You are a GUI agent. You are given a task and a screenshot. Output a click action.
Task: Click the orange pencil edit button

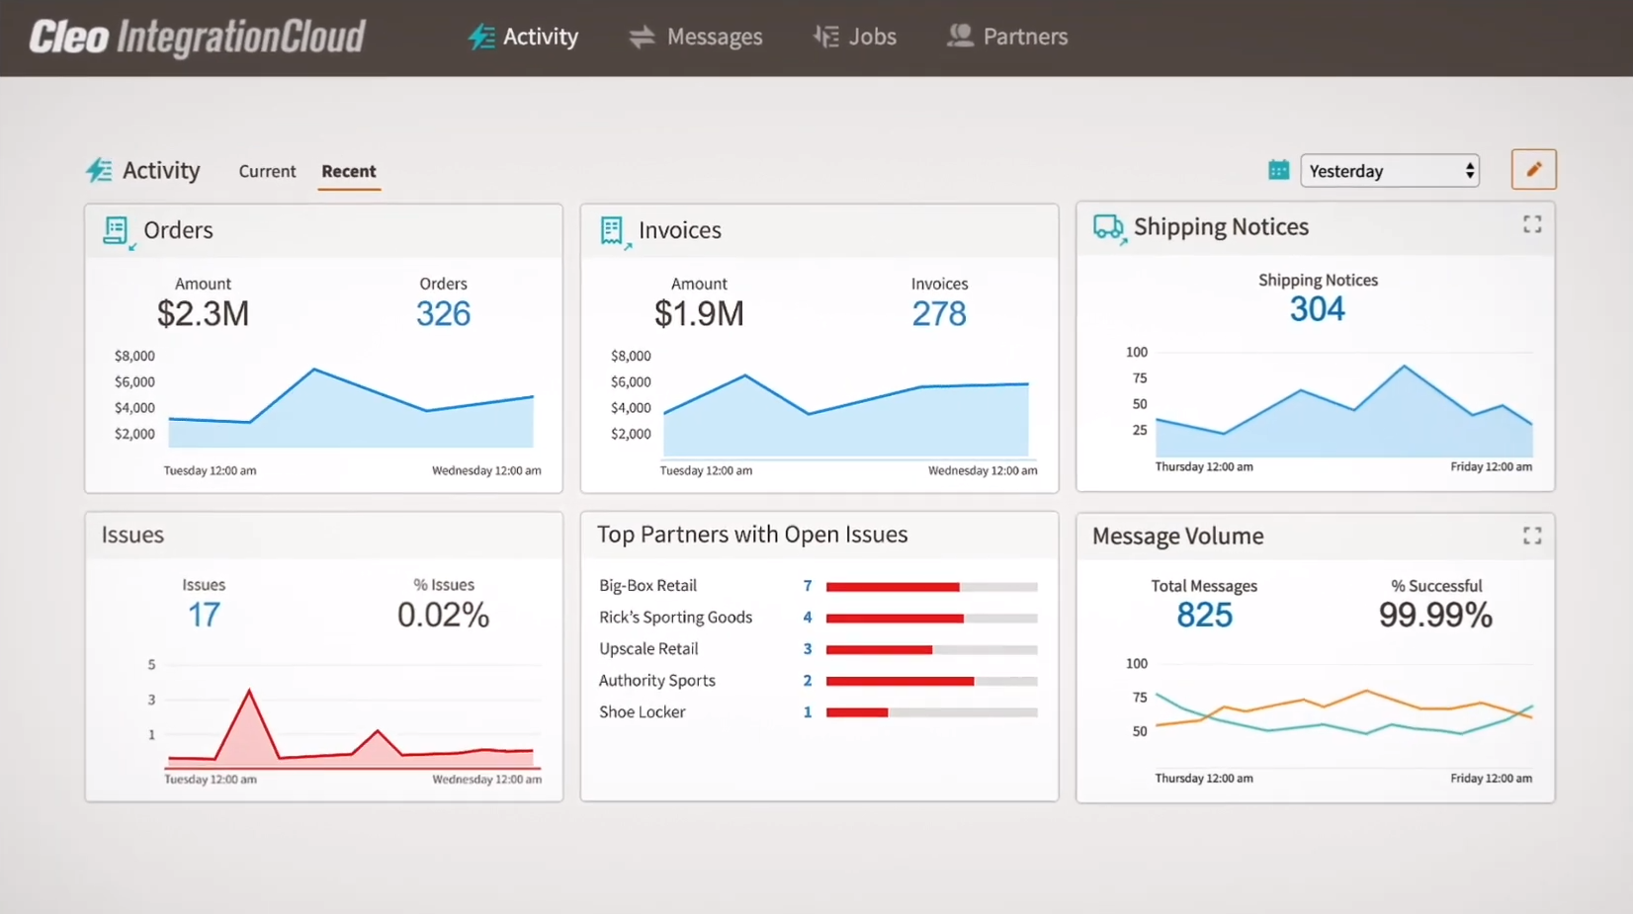[1533, 169]
